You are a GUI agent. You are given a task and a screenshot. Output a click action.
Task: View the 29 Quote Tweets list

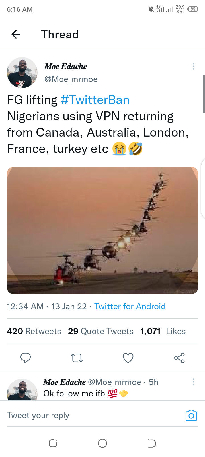tap(101, 331)
